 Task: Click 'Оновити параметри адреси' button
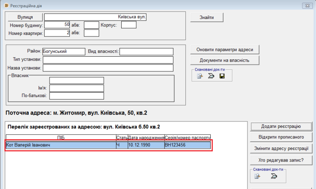pyautogui.click(x=225, y=50)
